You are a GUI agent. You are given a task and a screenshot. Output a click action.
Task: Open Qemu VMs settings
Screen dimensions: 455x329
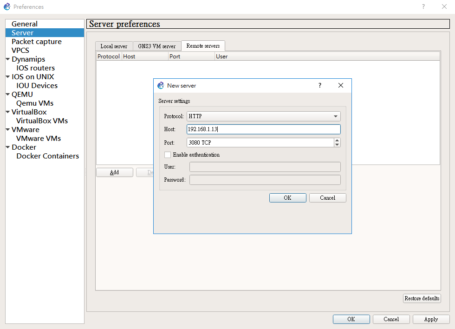[x=35, y=103]
